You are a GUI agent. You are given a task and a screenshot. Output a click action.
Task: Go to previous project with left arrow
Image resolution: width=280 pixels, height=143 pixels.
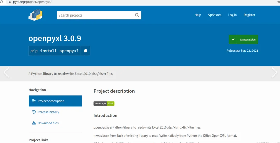6,72
